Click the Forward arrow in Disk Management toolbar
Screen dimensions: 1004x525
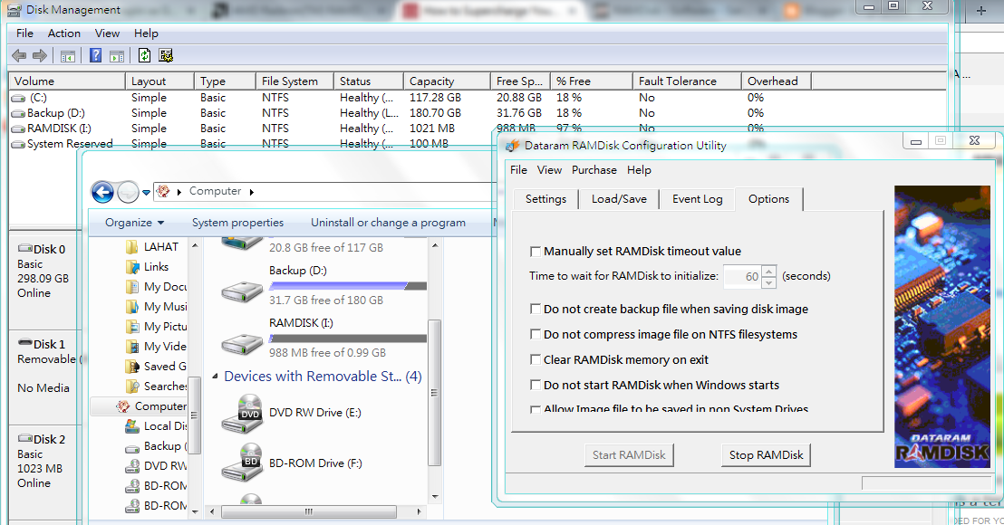click(x=40, y=55)
